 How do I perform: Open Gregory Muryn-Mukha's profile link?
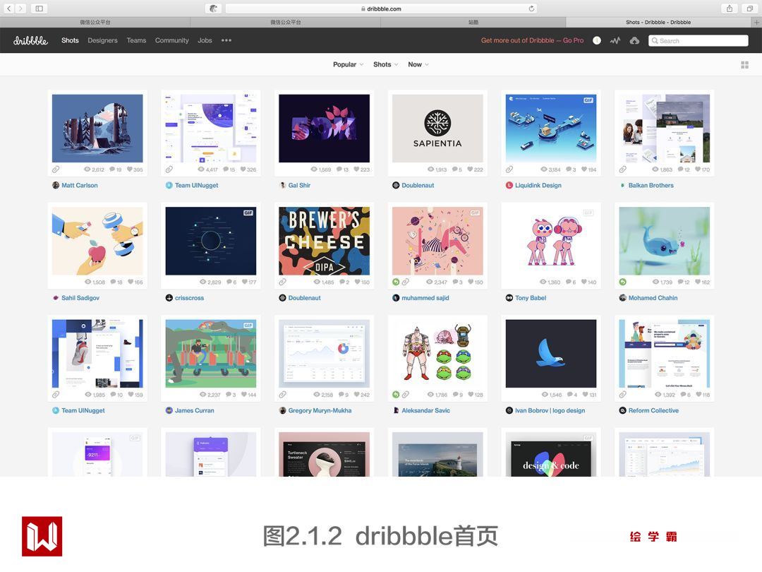click(x=320, y=410)
